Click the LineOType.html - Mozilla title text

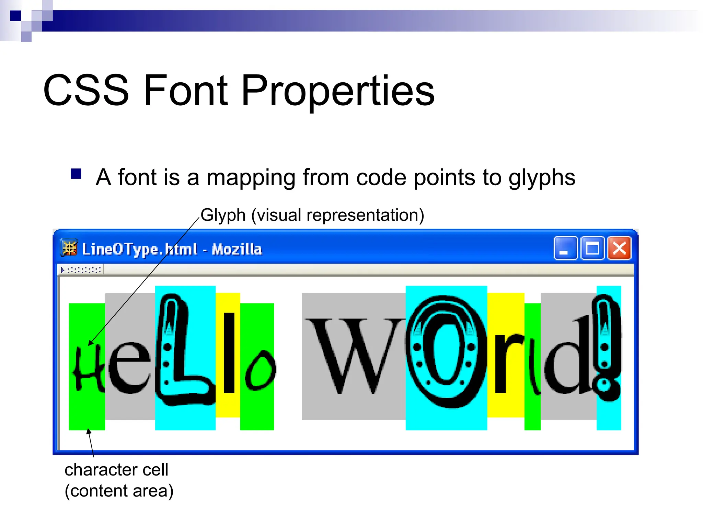click(x=172, y=249)
